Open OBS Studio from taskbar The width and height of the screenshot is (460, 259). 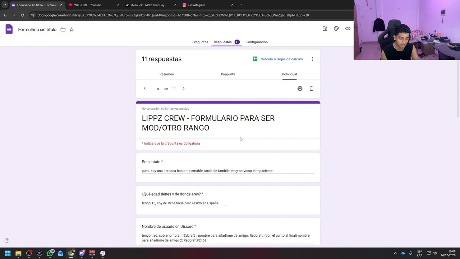[x=29, y=253]
